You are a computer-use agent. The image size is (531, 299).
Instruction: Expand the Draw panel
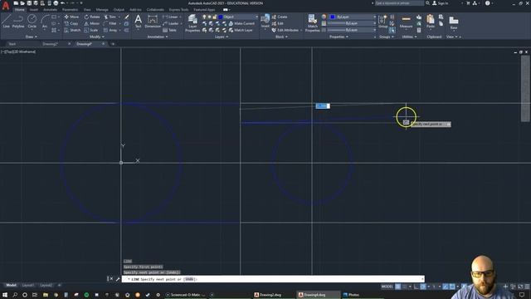coord(32,37)
